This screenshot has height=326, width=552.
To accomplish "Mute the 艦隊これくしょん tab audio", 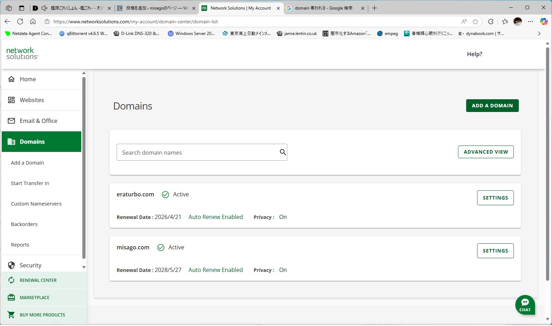I will 45,8.
